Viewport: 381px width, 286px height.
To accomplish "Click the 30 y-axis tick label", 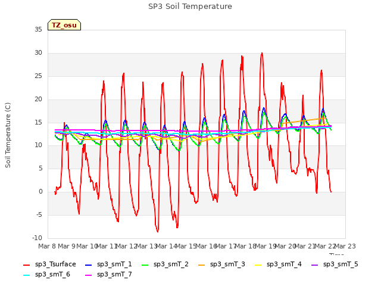I will pos(38,52).
